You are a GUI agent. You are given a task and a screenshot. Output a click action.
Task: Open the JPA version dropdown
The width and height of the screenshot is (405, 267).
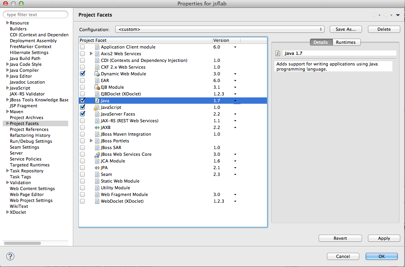coord(235,168)
